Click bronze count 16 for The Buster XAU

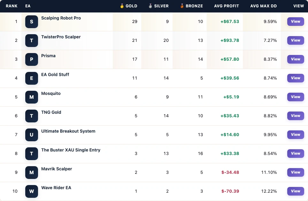click(x=200, y=154)
